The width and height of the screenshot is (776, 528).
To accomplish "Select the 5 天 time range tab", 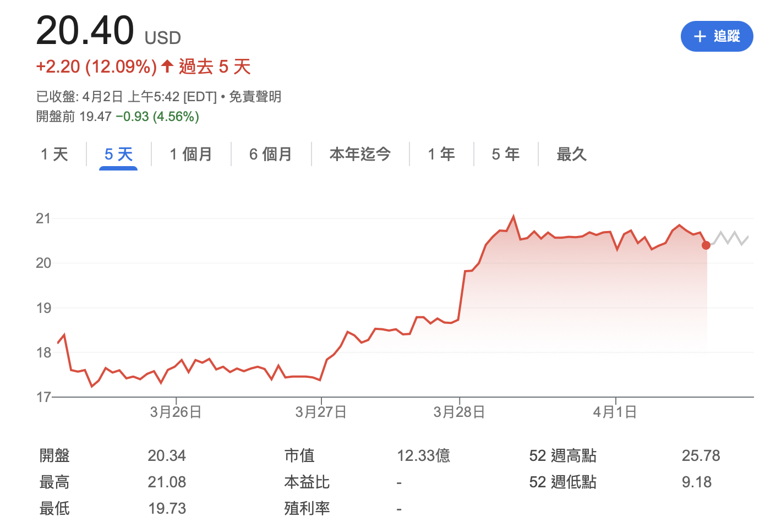I will click(x=118, y=154).
